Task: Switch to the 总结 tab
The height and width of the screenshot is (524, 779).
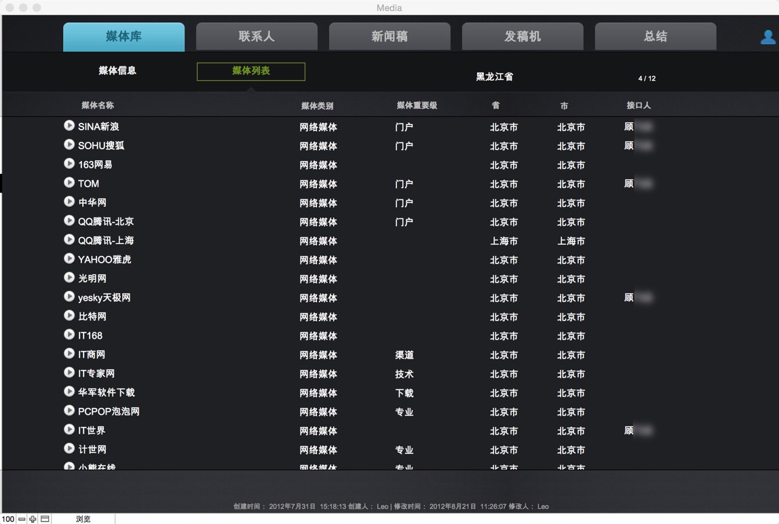Action: [655, 36]
